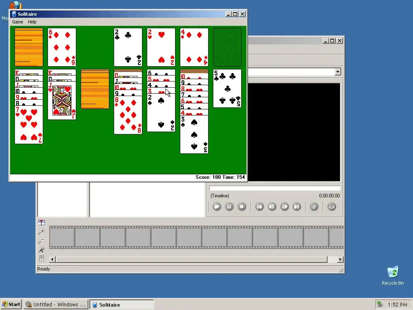Click the Set Audio Levels icon
Viewport: 413px width, 310px height.
coord(42,258)
